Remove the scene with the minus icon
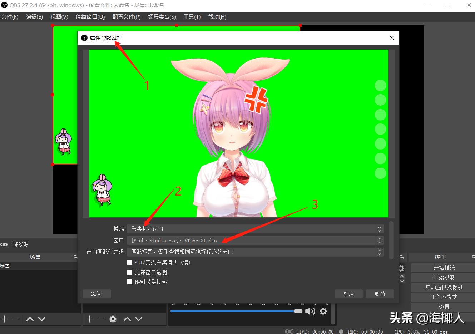This screenshot has height=334, width=475. coord(16,319)
